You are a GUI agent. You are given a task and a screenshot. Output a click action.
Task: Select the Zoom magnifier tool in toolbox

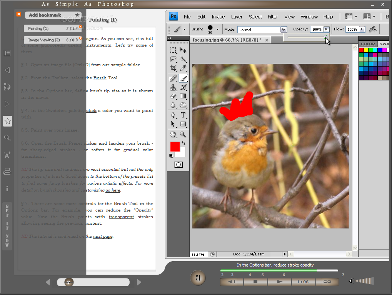click(x=183, y=135)
